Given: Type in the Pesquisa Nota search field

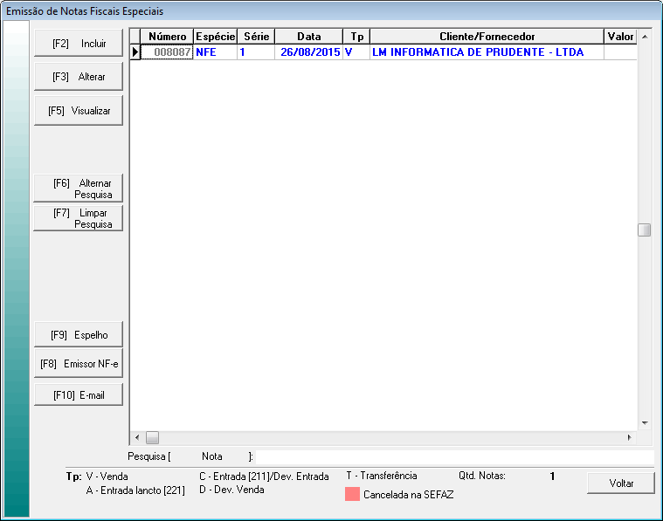Looking at the screenshot, I should click(x=454, y=456).
